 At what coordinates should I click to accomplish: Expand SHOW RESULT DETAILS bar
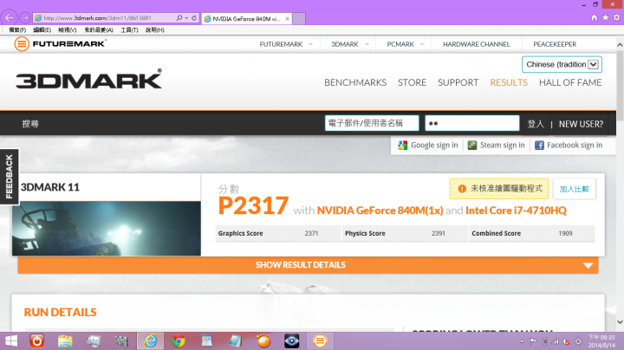point(308,265)
